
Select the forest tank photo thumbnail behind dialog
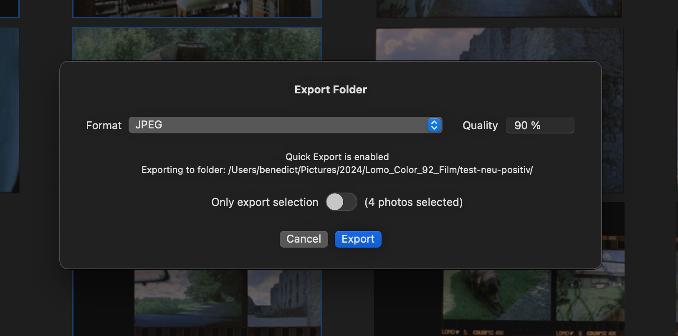(197, 44)
